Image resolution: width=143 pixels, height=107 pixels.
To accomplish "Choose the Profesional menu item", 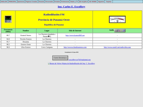I will pyautogui.click(x=65, y=2).
